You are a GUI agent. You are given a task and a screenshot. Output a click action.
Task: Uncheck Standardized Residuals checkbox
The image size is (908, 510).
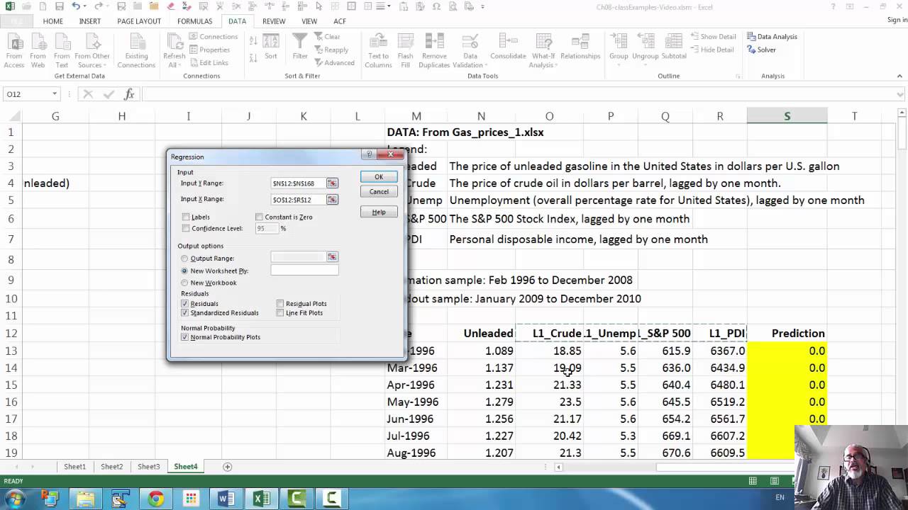click(x=185, y=312)
